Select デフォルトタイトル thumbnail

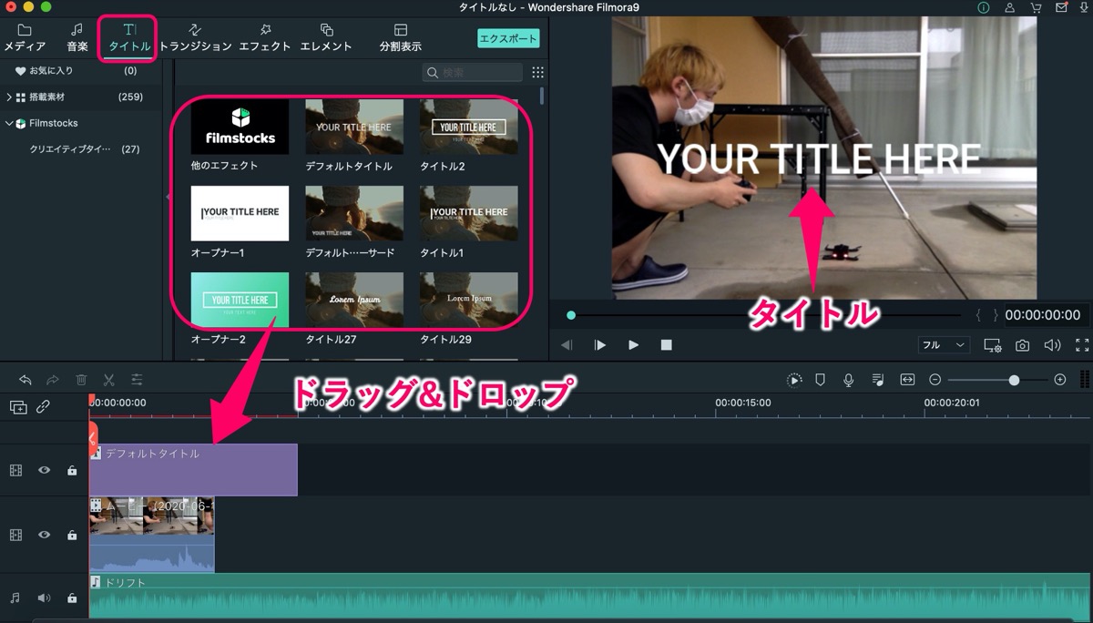click(x=354, y=127)
